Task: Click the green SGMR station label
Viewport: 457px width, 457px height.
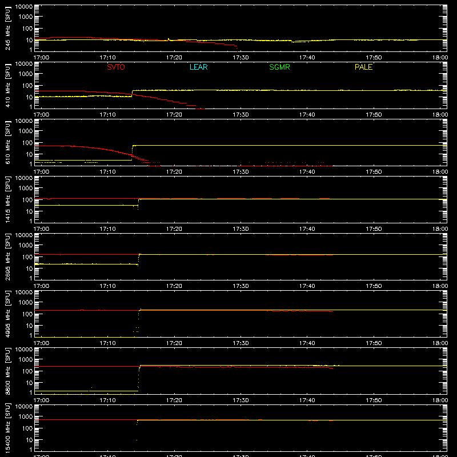Action: [279, 67]
